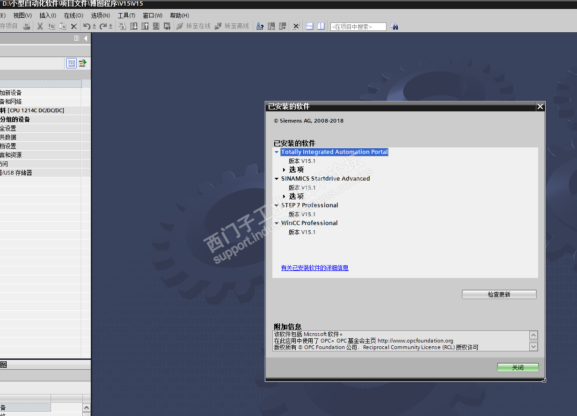The image size is (577, 416).
Task: Click the column layout icon in panel header
Action: [77, 38]
